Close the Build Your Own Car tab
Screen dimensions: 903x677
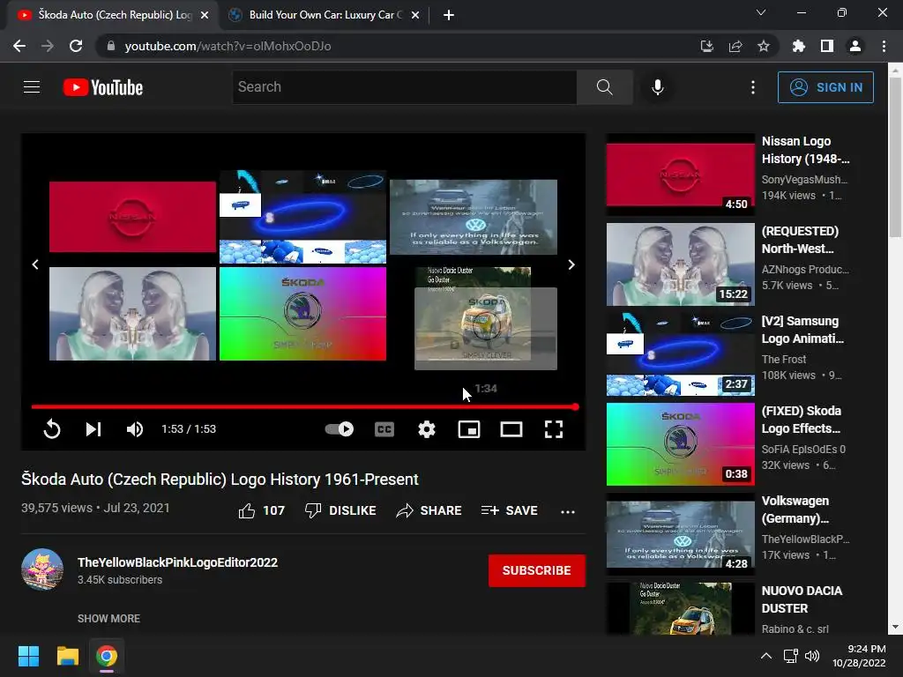coord(415,16)
